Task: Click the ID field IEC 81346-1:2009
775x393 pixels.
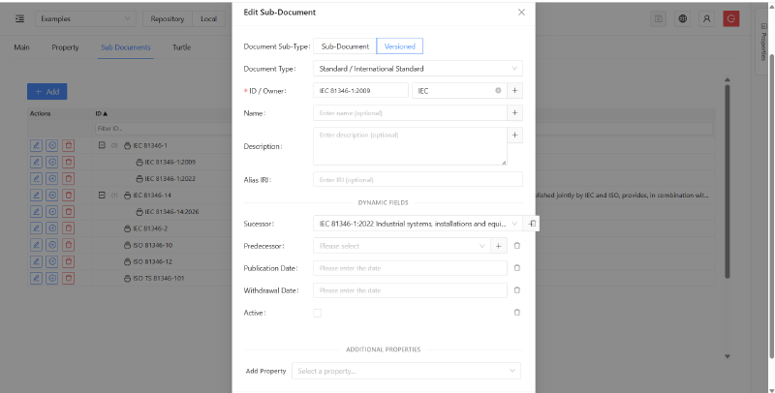Action: pos(360,91)
